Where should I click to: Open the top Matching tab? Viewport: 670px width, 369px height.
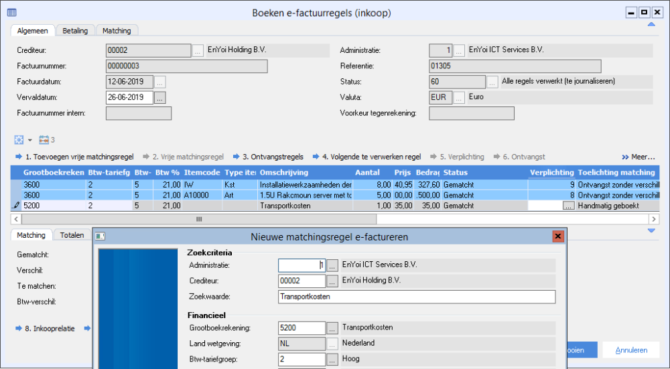pyautogui.click(x=117, y=31)
